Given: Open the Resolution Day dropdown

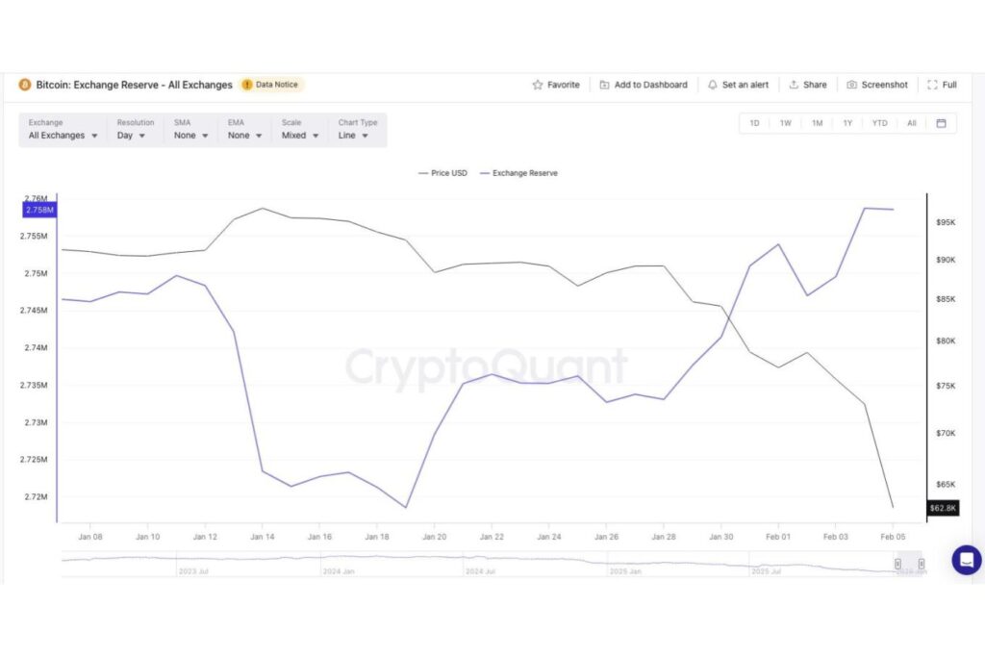Looking at the screenshot, I should 132,136.
